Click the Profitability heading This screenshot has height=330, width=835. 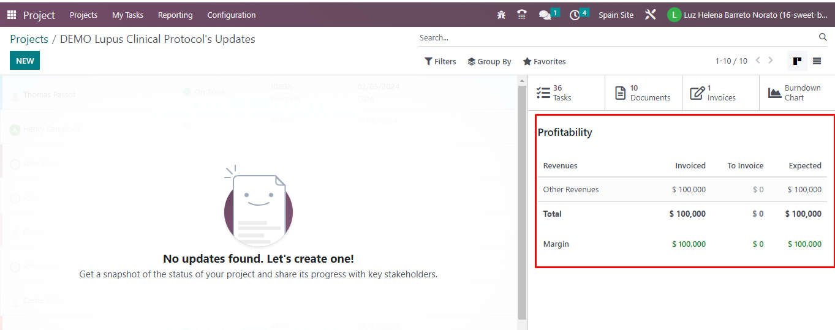coord(565,132)
